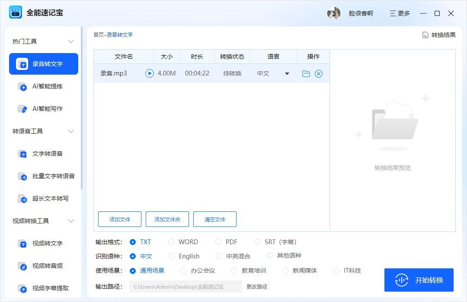Click the 全能速记宝 app logo icon
This screenshot has height=302, width=467.
tap(16, 13)
